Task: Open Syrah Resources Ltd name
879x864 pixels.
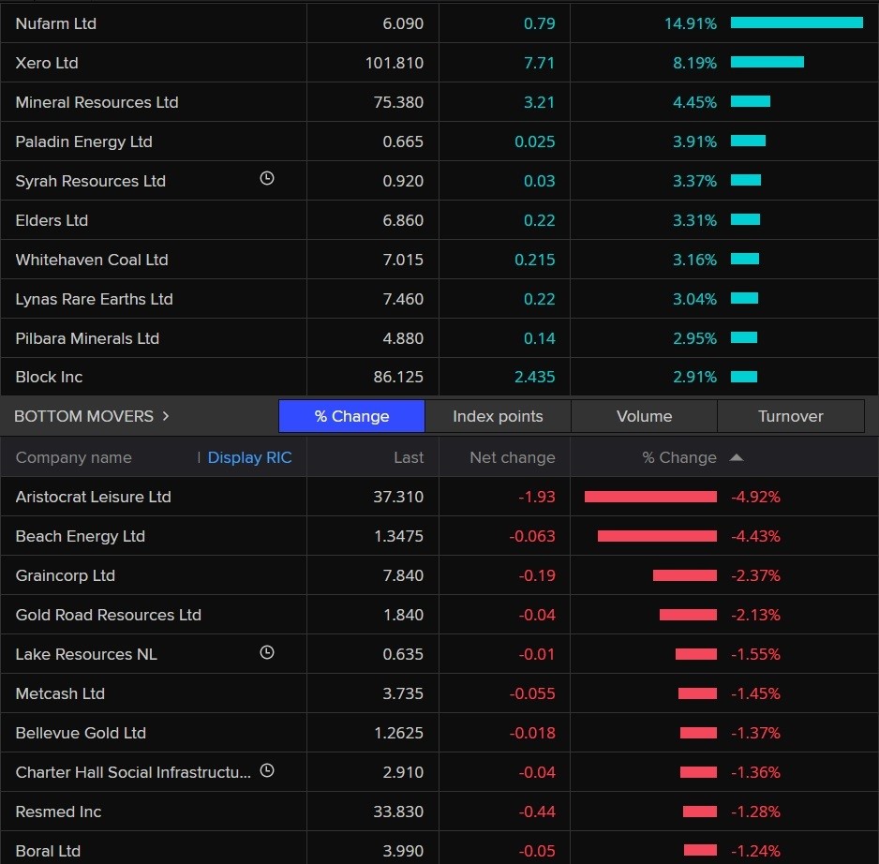Action: [x=91, y=181]
